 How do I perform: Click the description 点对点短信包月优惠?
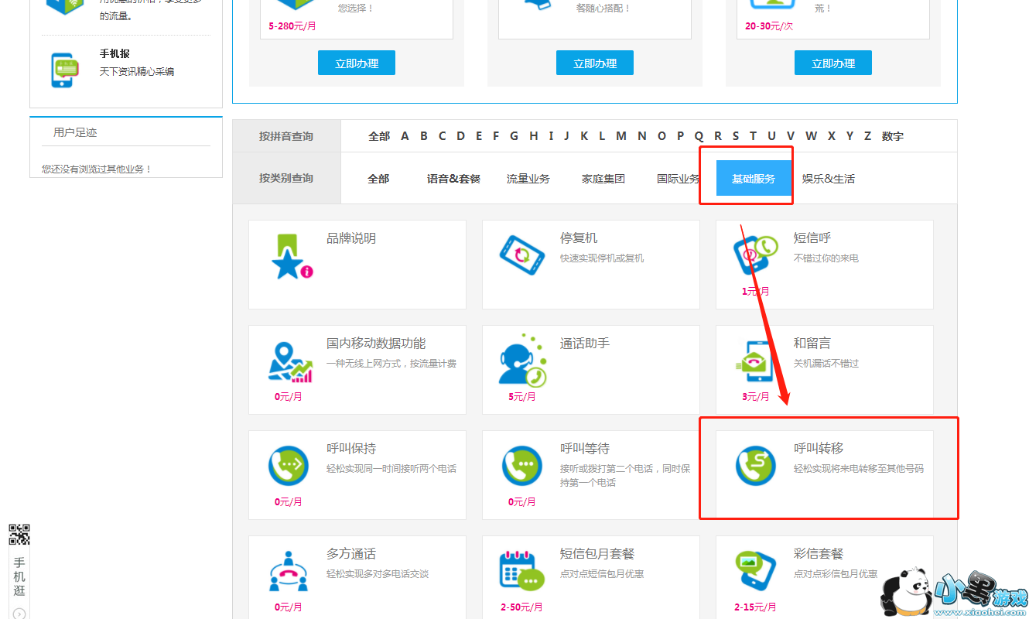coord(602,574)
